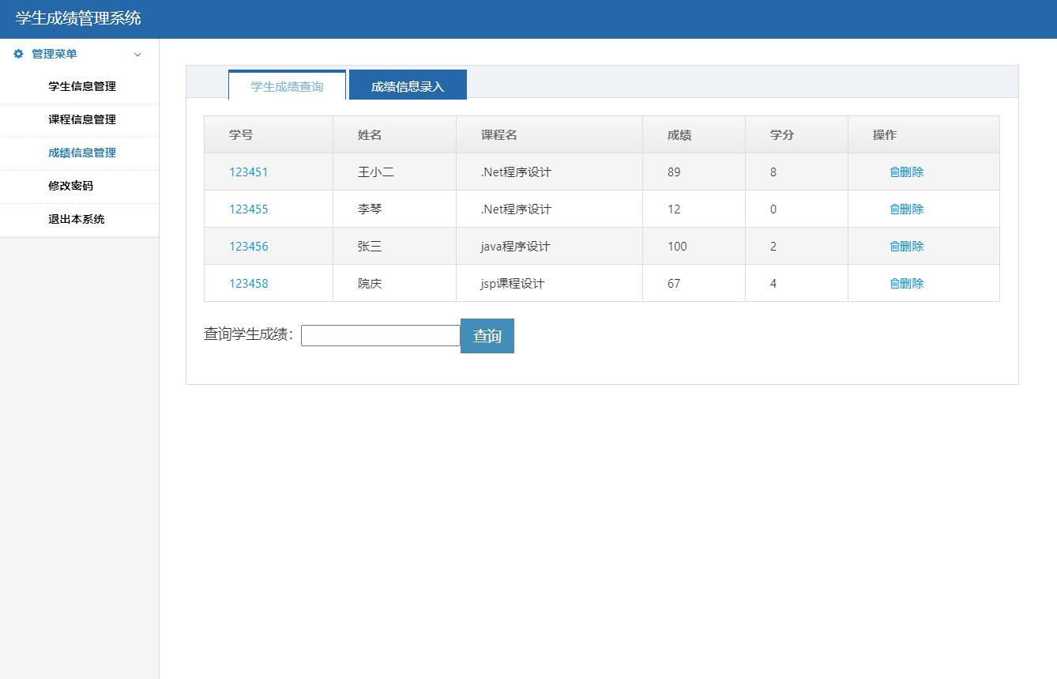Open 学生信息管理 from the sidebar
The width and height of the screenshot is (1057, 679).
point(81,87)
